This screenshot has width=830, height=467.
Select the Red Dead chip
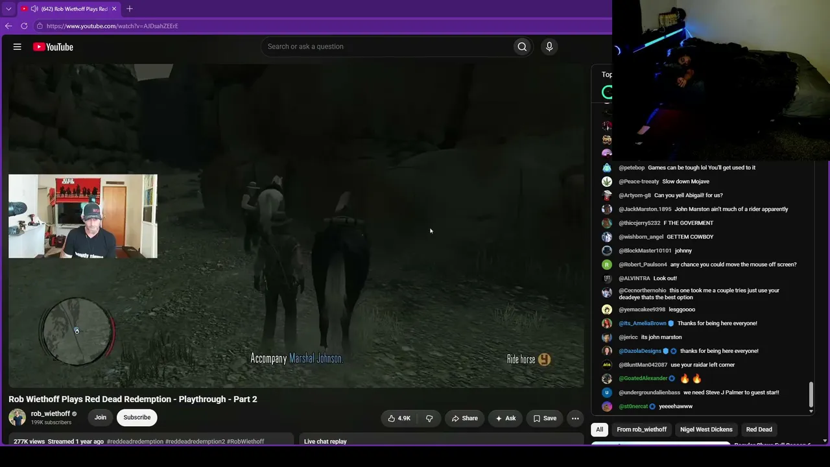tap(759, 429)
